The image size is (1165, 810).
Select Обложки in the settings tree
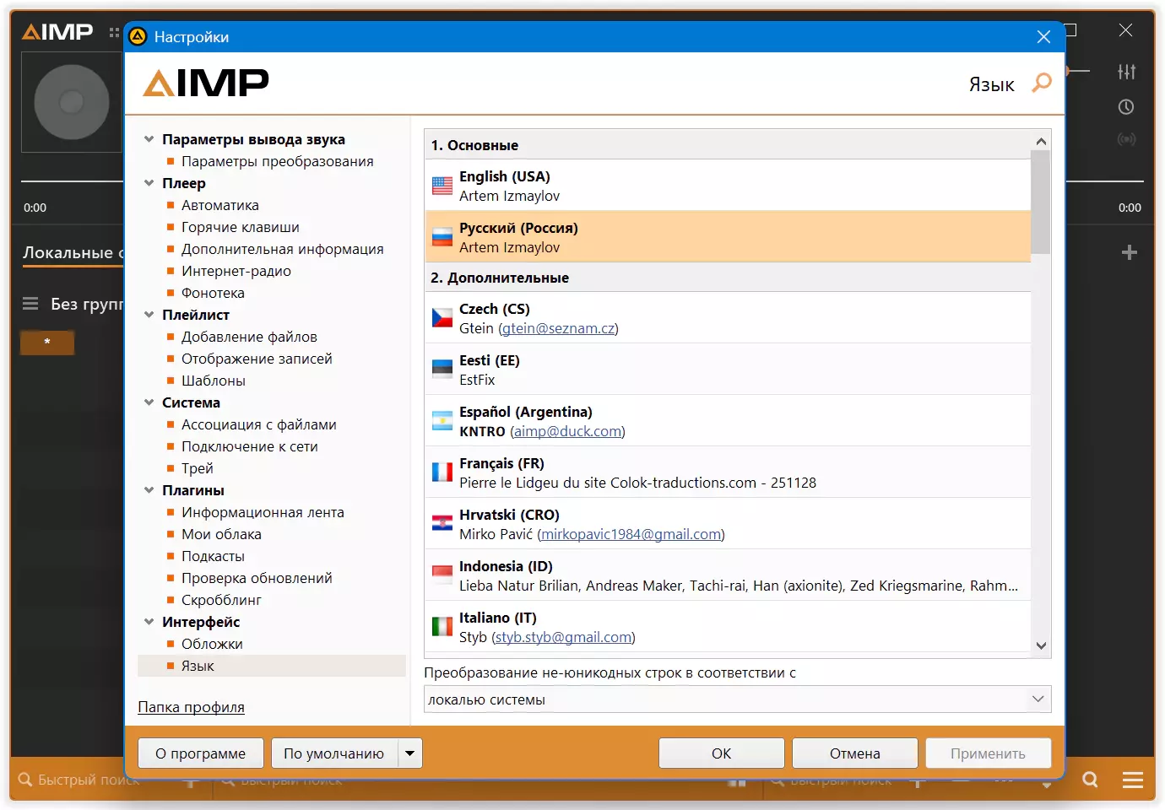click(212, 644)
